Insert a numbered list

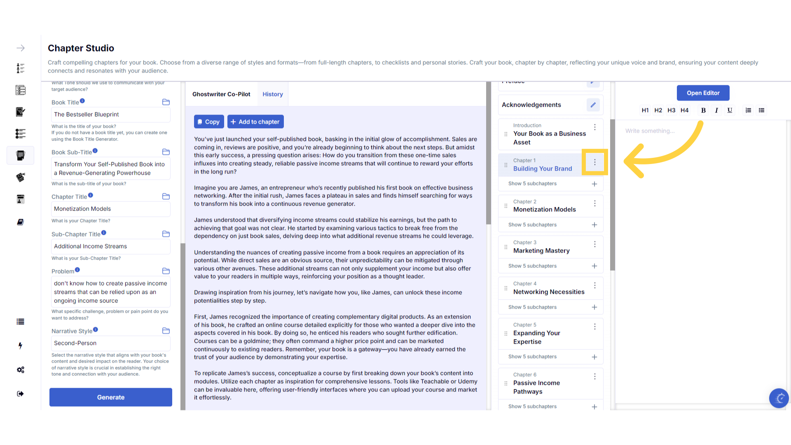click(x=748, y=110)
